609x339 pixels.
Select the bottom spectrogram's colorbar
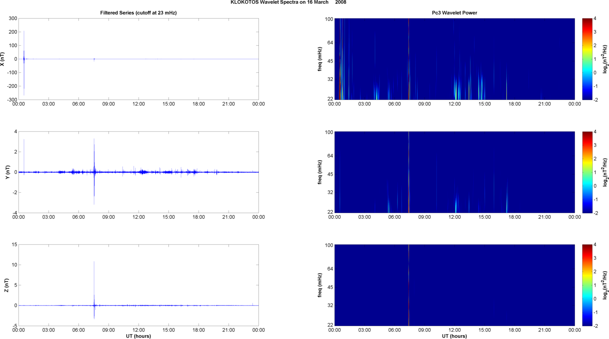587,285
